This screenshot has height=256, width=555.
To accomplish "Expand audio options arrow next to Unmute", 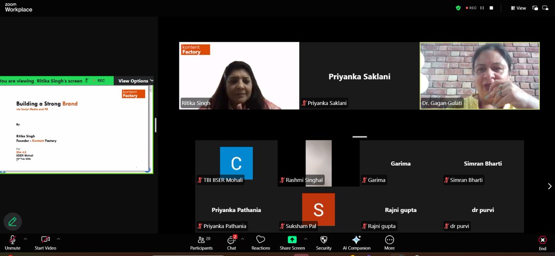I will point(25,239).
